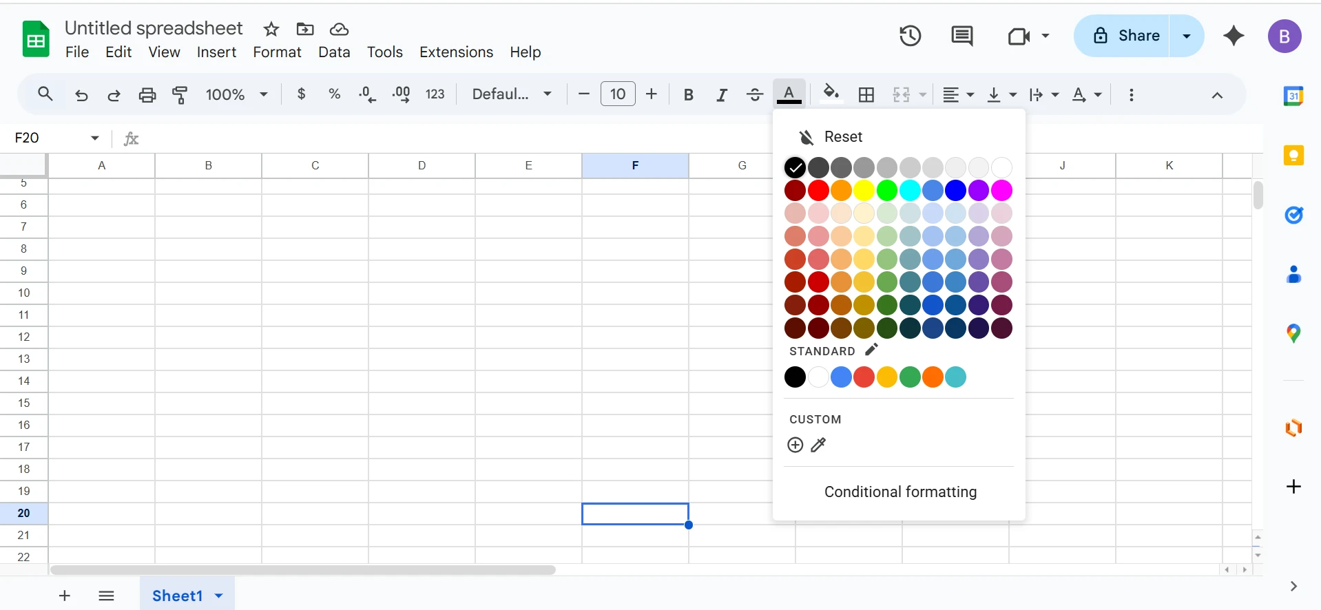Image resolution: width=1321 pixels, height=610 pixels.
Task: Expand the name box dropdown arrow
Action: click(x=95, y=138)
